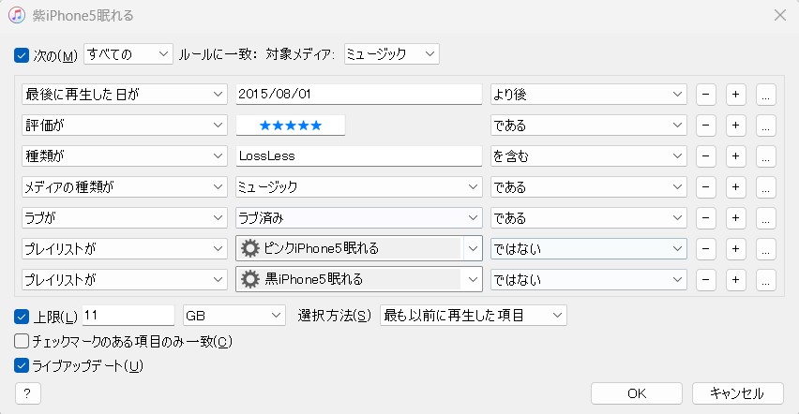Screen dimensions: 799x414
Task: Open the 最も以前に再生した項目 selection dropdown
Action: pos(474,316)
